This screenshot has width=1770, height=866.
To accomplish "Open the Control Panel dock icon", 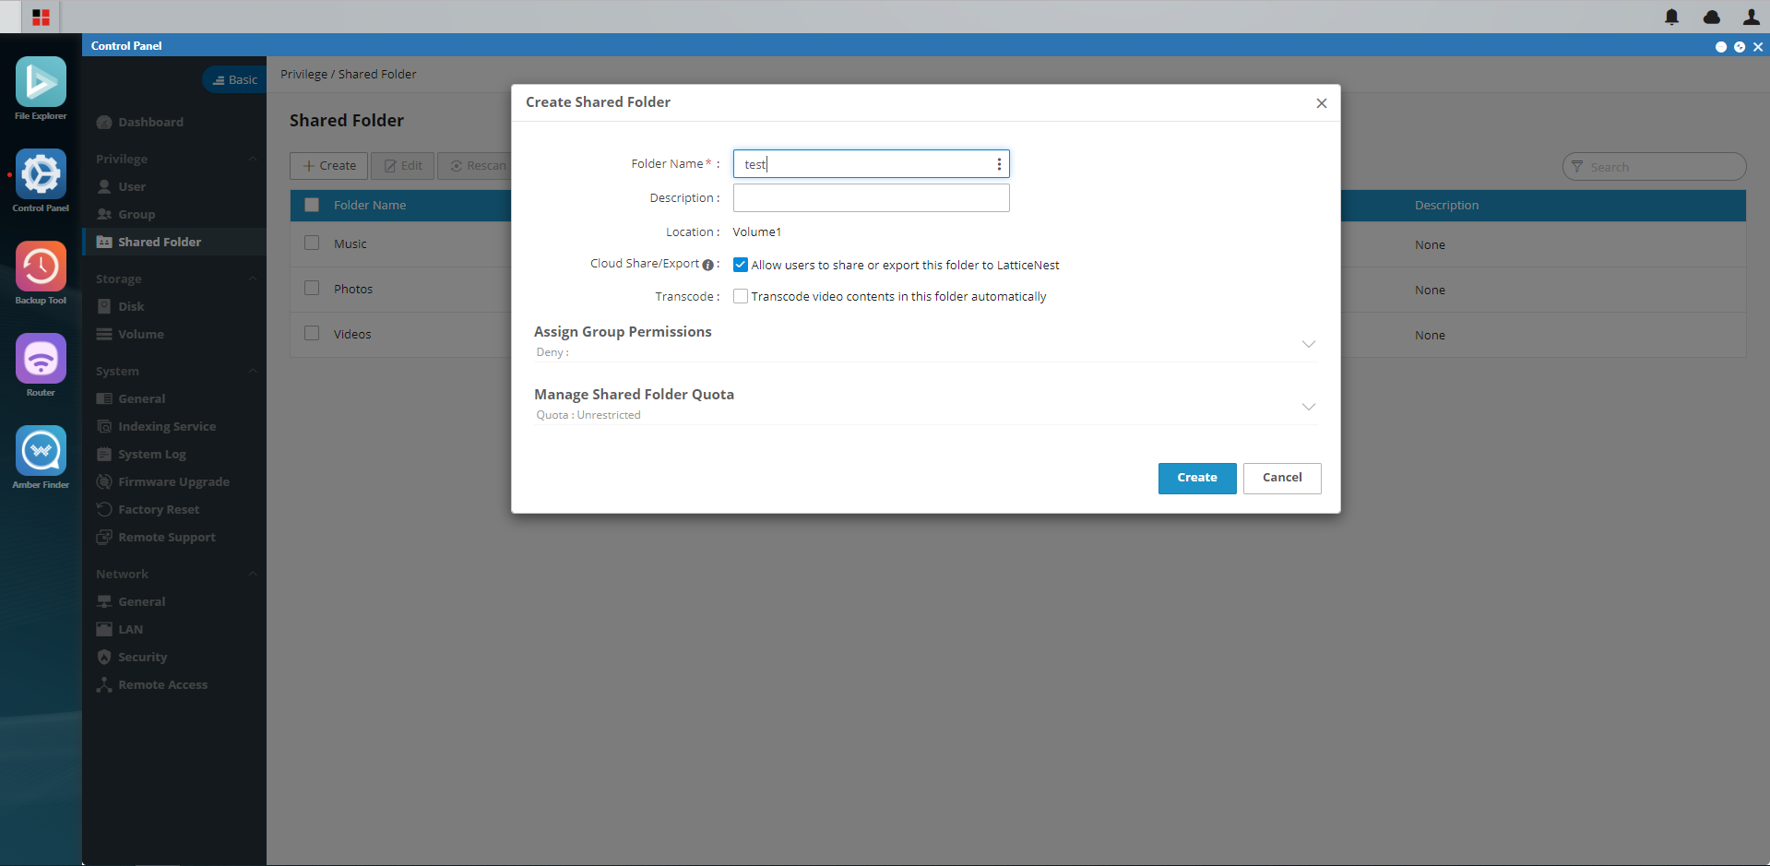I will point(41,174).
